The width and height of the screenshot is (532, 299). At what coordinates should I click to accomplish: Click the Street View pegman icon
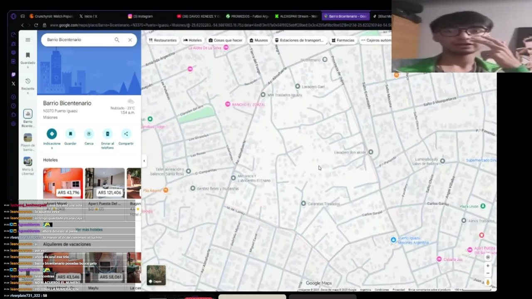[488, 282]
